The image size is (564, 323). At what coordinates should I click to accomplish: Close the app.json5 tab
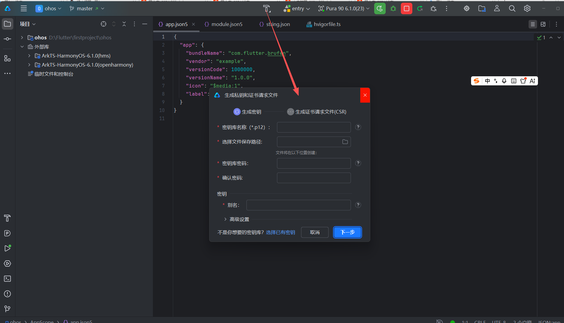click(x=193, y=24)
